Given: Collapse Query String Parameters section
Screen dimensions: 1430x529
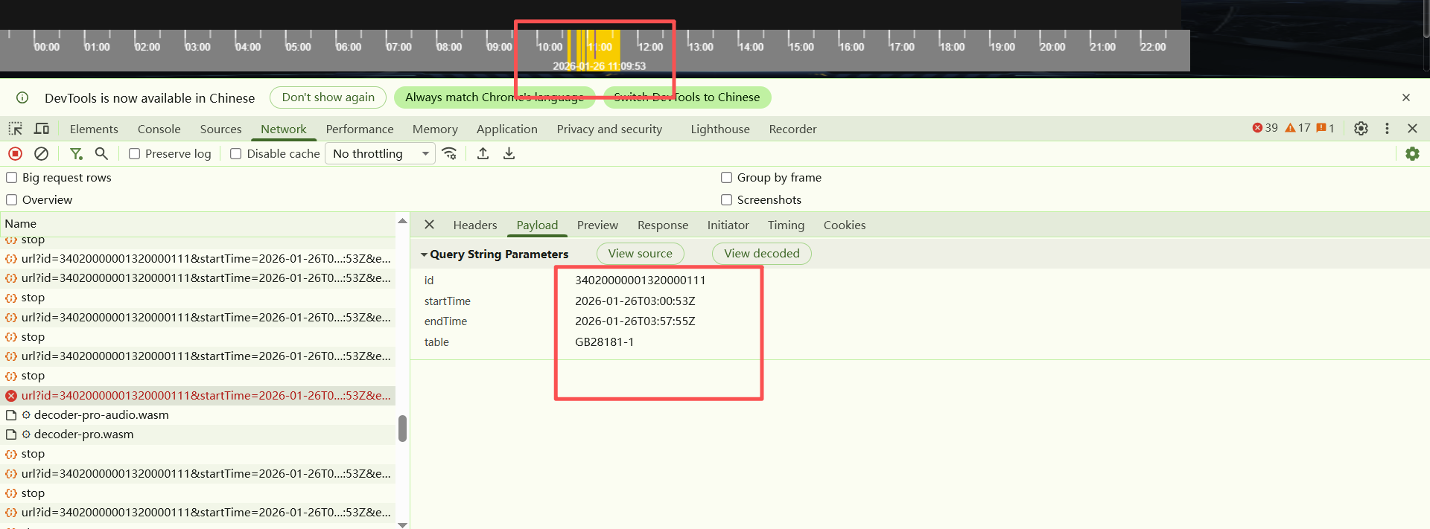Looking at the screenshot, I should pyautogui.click(x=424, y=254).
